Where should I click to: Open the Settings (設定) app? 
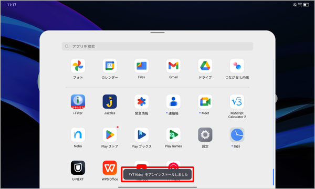[x=205, y=134]
